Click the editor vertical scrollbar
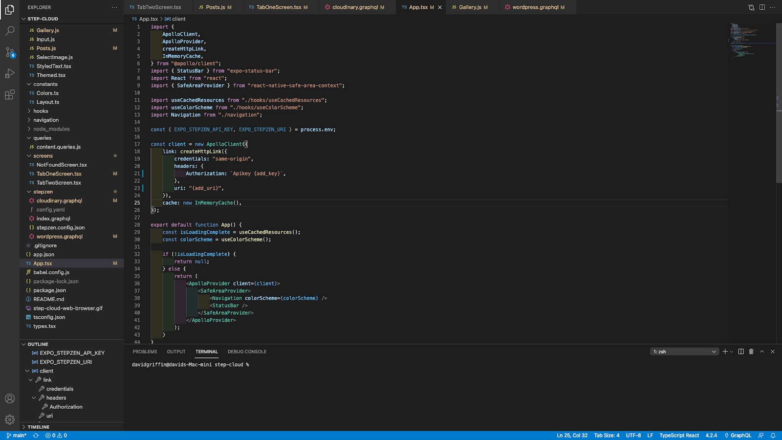The height and width of the screenshot is (440, 782). coord(779,103)
